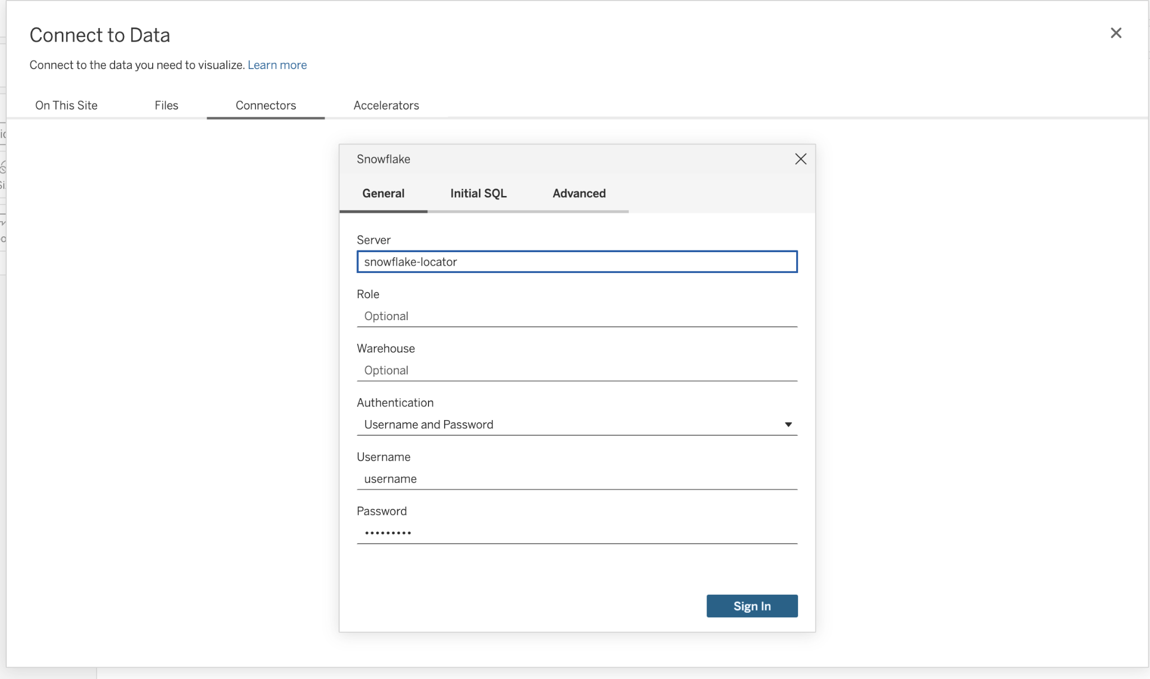Switch to the Initial SQL tab
This screenshot has height=679, width=1150.
point(478,193)
